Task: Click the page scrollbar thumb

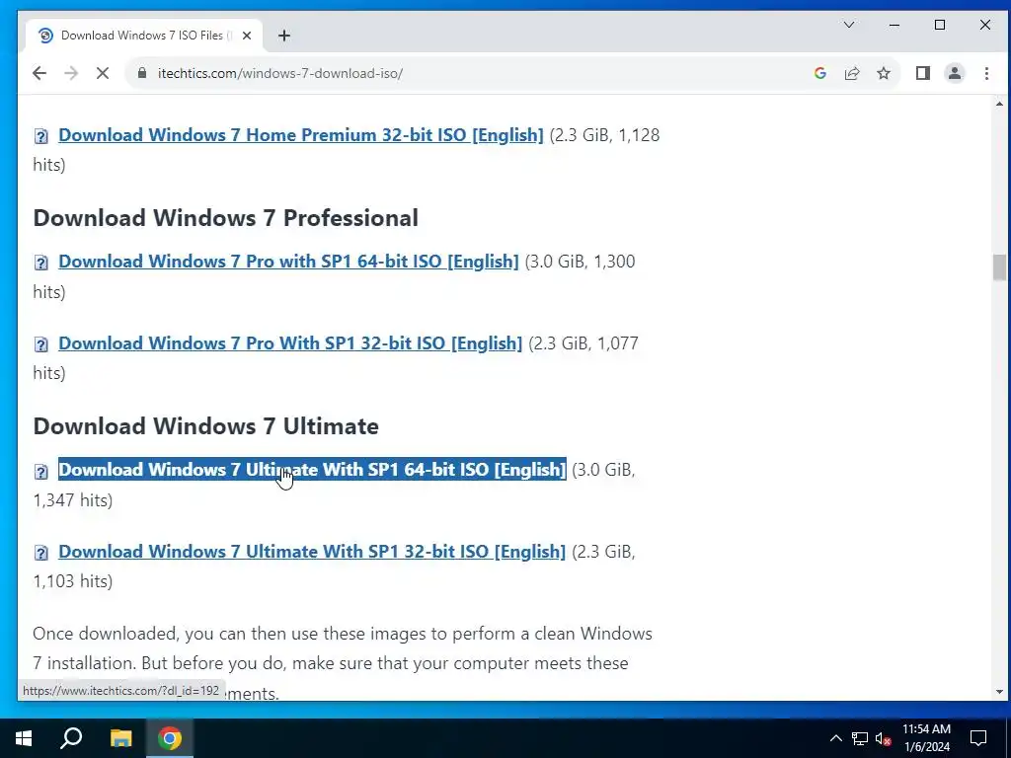Action: coord(999,267)
